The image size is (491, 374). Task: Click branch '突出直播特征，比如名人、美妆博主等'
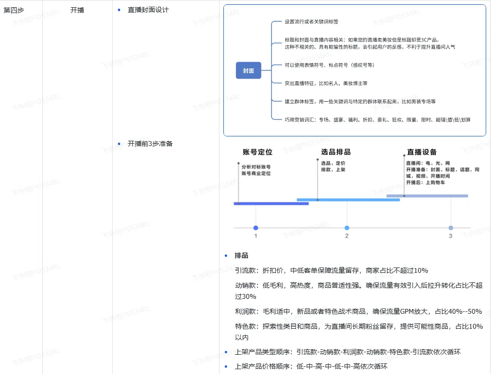tap(326, 83)
